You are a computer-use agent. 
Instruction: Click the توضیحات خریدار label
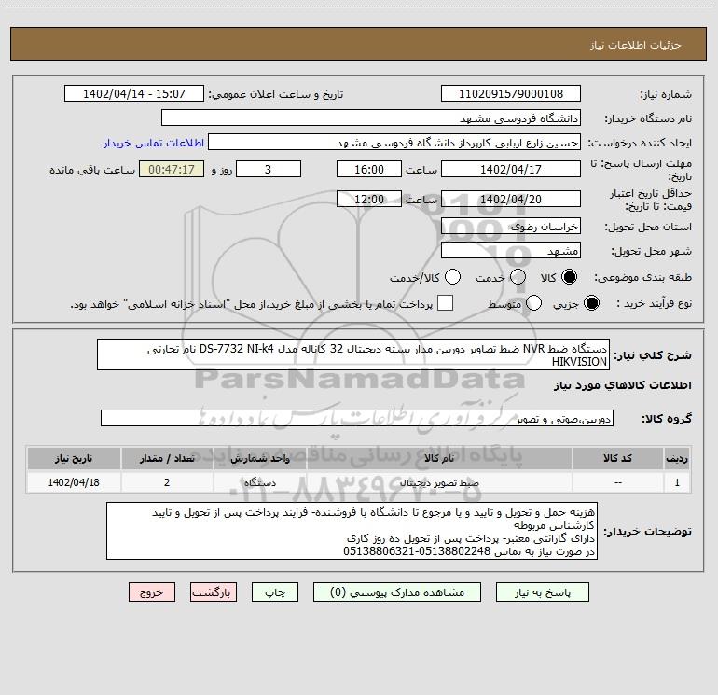647,532
